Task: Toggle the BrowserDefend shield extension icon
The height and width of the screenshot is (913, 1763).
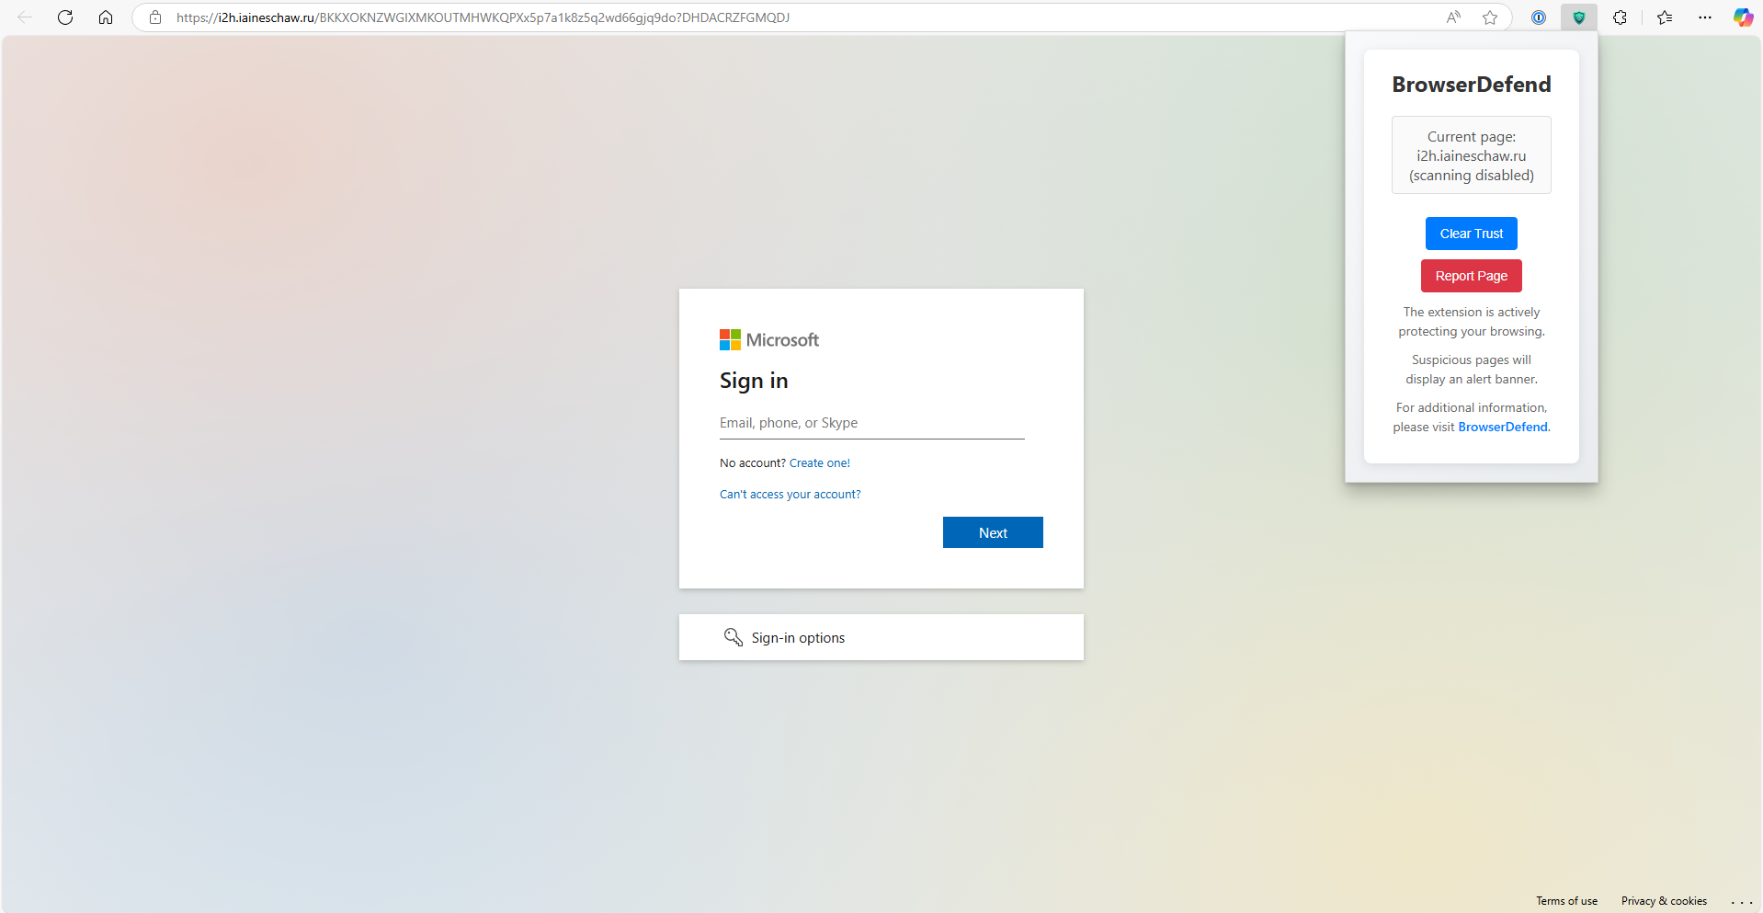Action: pos(1579,17)
